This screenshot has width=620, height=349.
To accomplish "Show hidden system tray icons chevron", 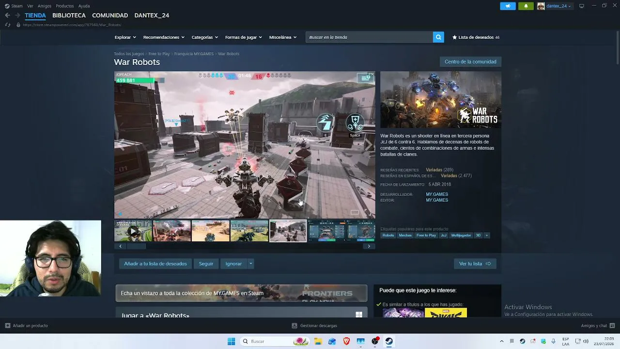I will click(501, 341).
